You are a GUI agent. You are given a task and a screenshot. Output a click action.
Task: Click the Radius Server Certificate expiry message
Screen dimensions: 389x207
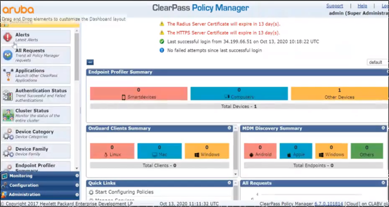(x=224, y=24)
